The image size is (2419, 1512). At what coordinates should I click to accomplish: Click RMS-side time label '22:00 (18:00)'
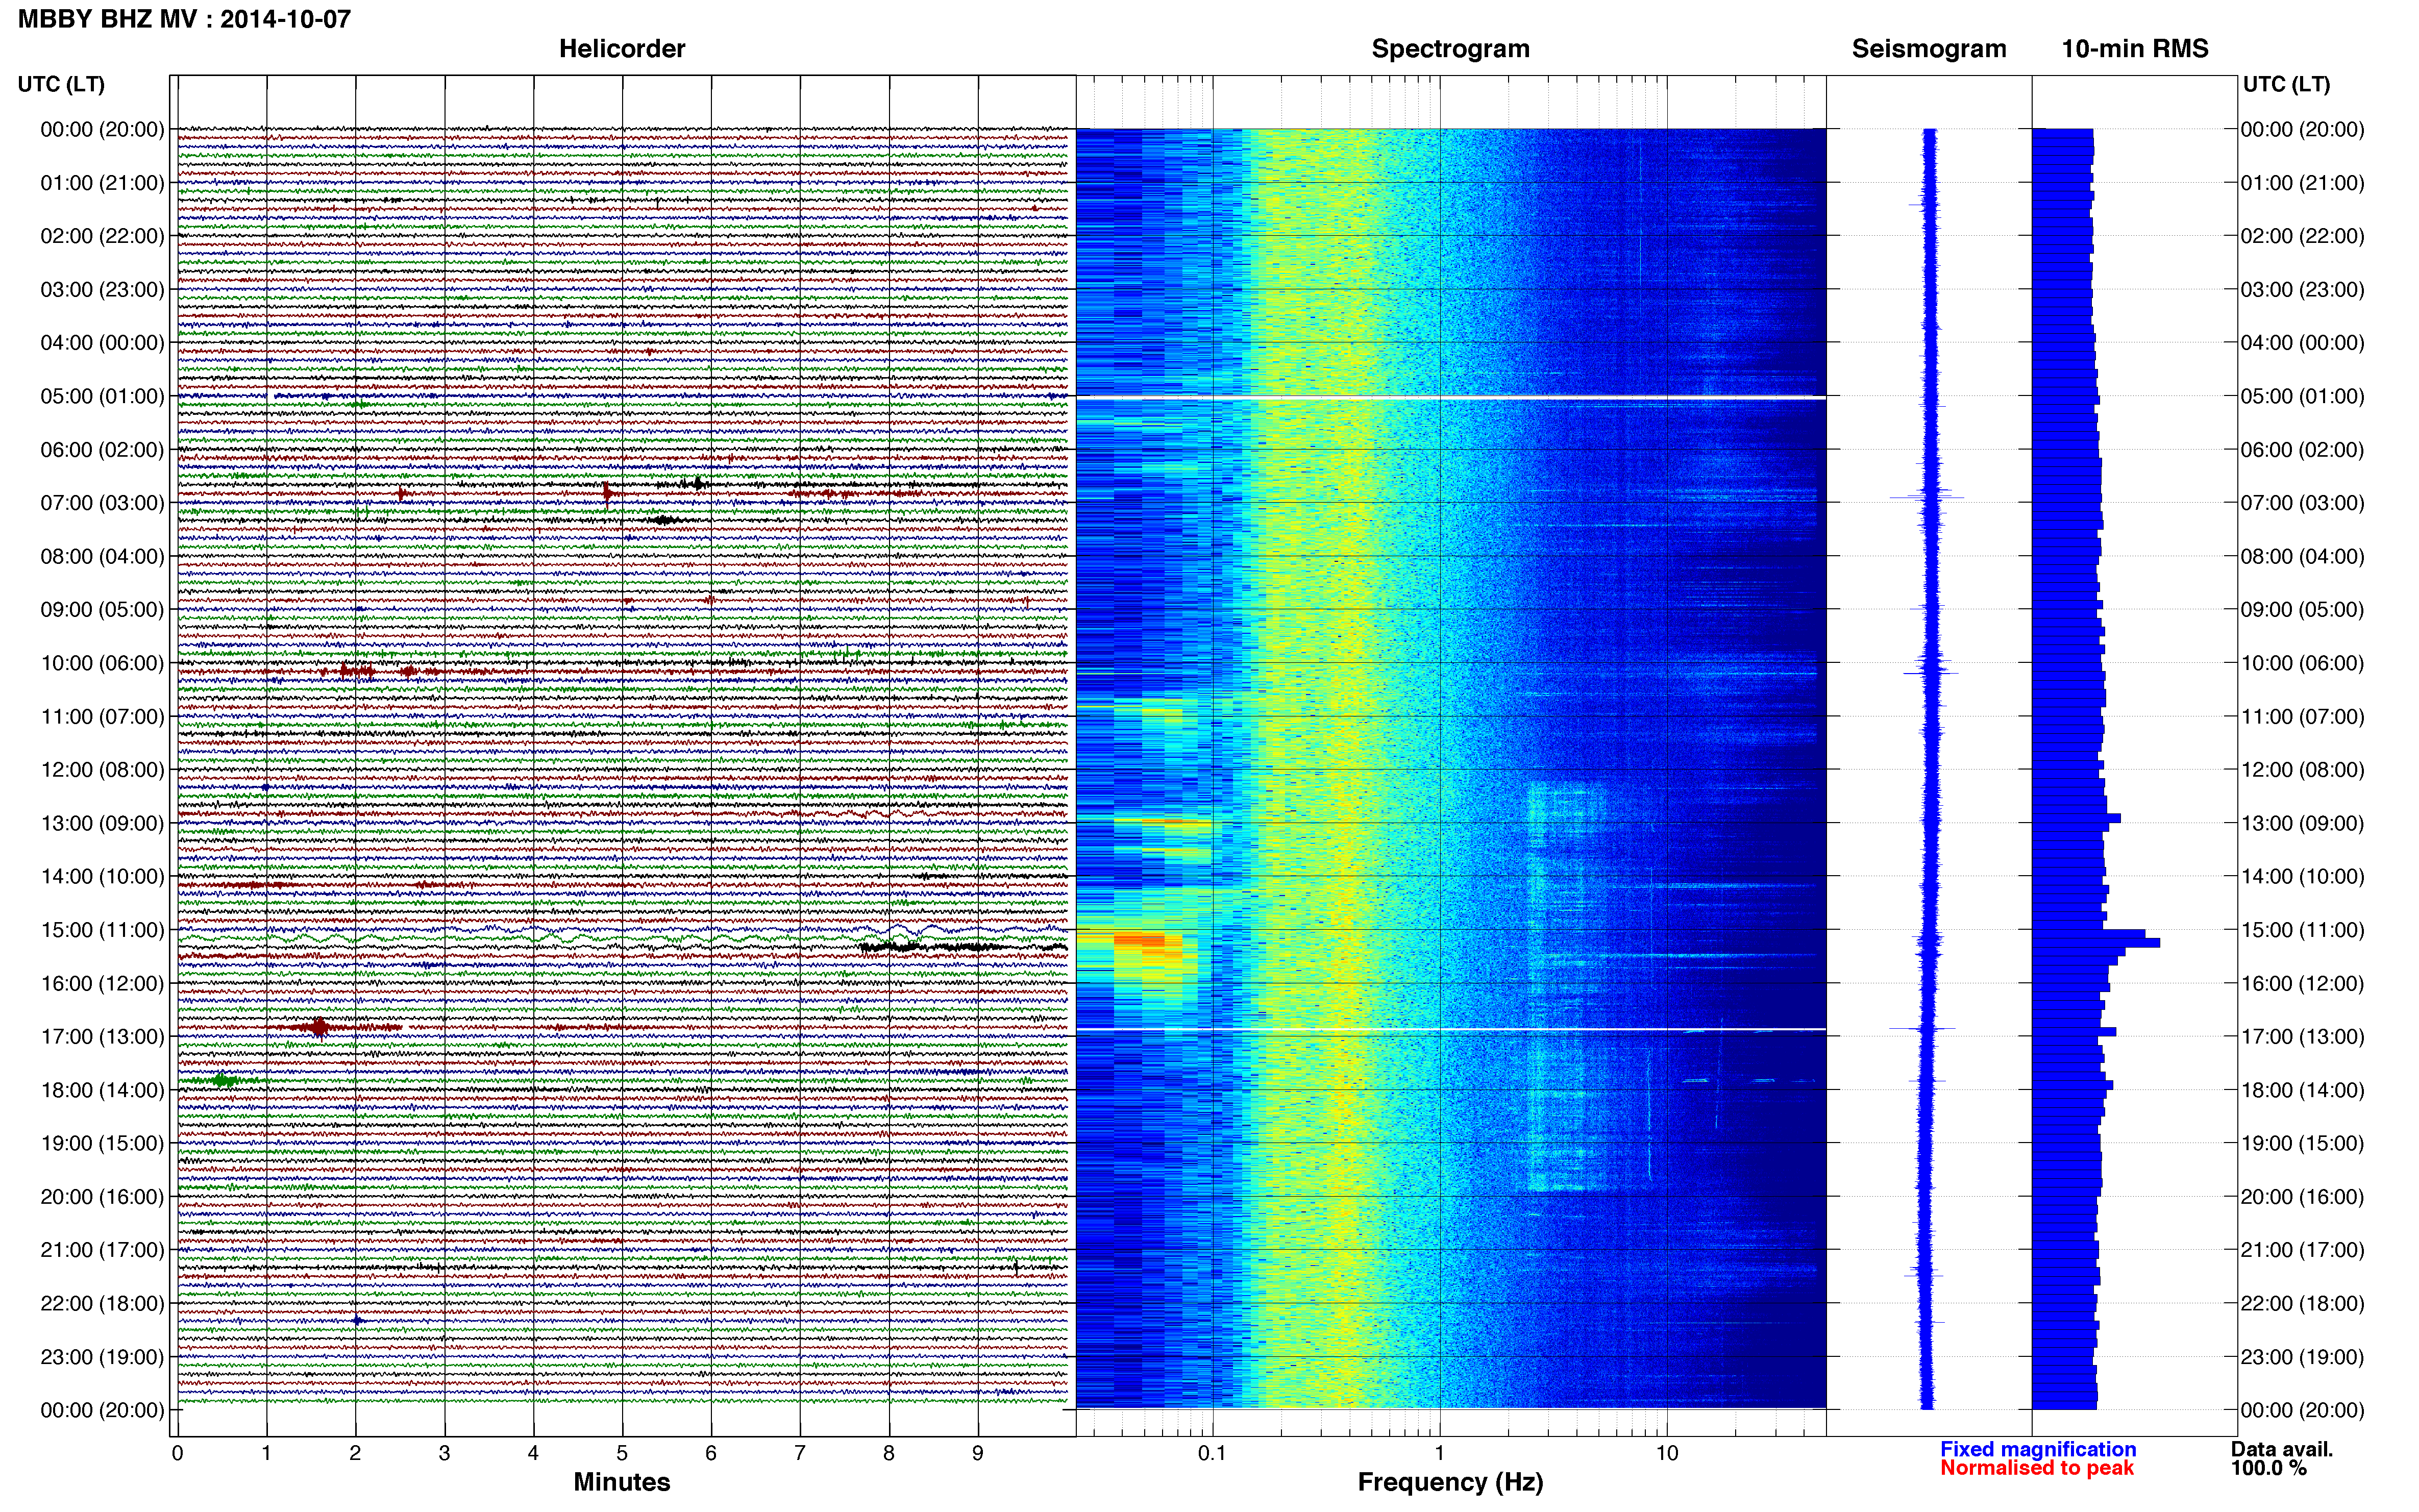tap(2302, 1304)
